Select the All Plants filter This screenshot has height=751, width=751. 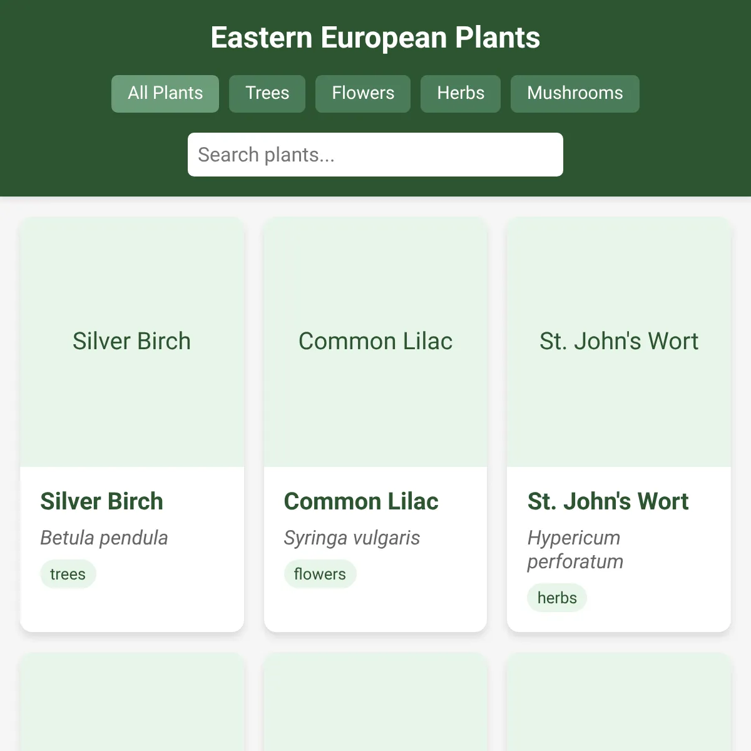click(x=165, y=94)
